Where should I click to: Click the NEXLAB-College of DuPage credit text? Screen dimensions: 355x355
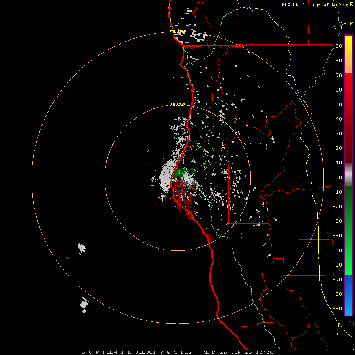point(318,4)
